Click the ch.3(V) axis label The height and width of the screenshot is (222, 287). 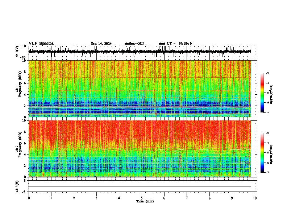tap(17, 186)
